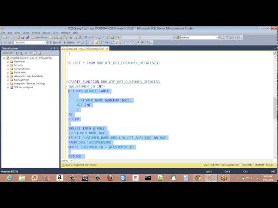Viewport: 278px width, 208px height.
Task: Open Internet Explorer from the taskbar
Action: (x=9, y=178)
